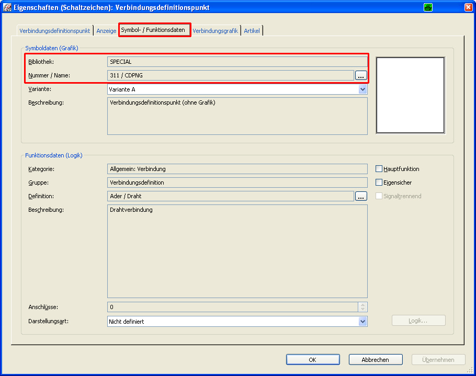The image size is (476, 376).
Task: Click the Logik... button
Action: coord(418,321)
